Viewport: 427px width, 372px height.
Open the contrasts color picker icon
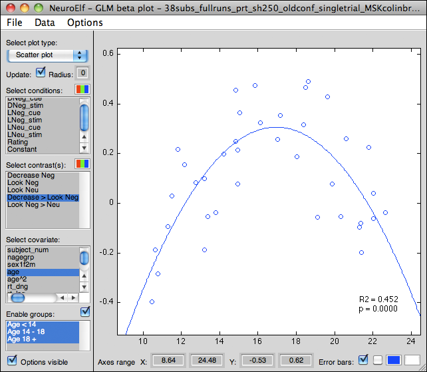point(82,164)
